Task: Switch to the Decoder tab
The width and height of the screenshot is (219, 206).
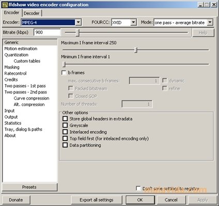Action: (x=32, y=13)
